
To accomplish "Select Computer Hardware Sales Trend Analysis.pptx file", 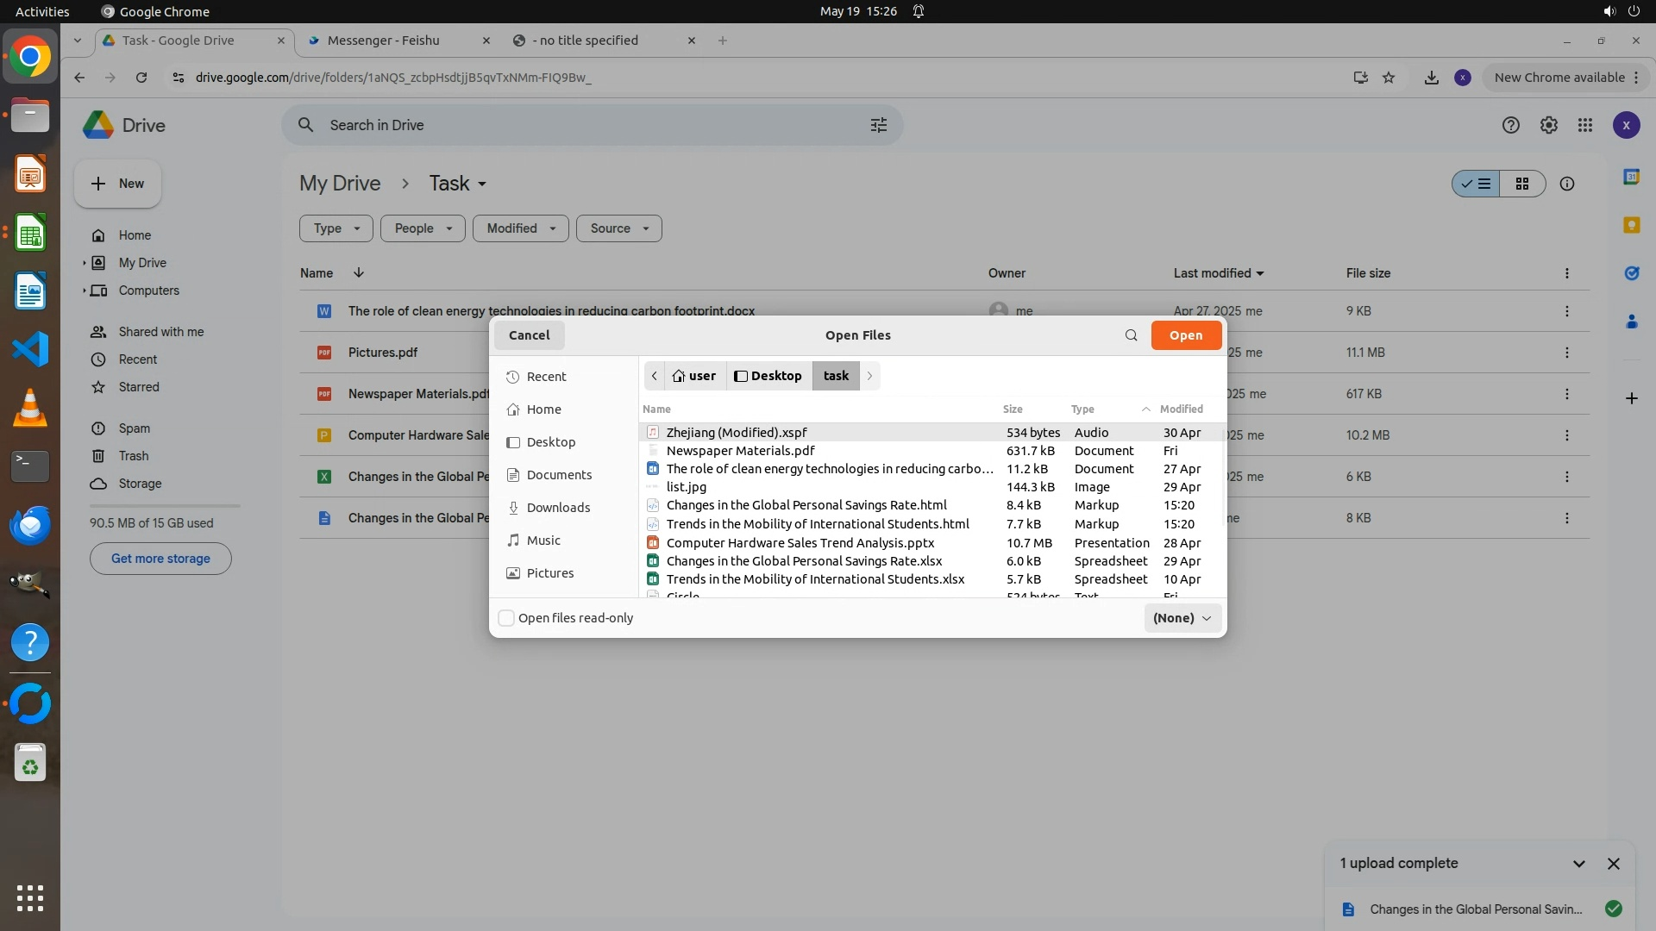I will click(800, 543).
